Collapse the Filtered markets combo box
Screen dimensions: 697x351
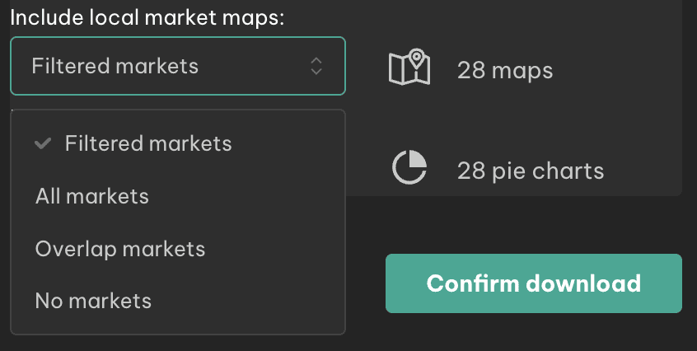pyautogui.click(x=178, y=66)
